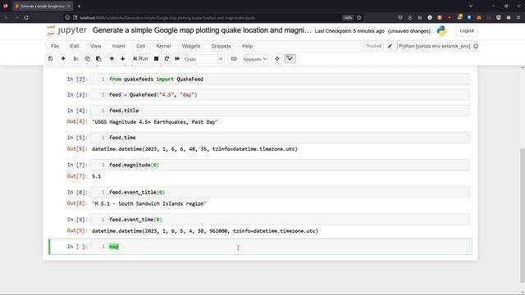This screenshot has width=525, height=295.
Task: Click the feed = QuakeFeed cell
Action: [280, 95]
